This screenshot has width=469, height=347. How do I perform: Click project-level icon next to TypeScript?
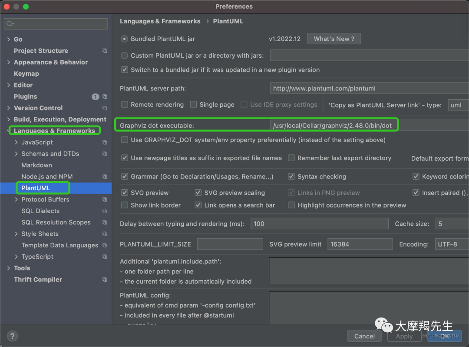tap(105, 256)
